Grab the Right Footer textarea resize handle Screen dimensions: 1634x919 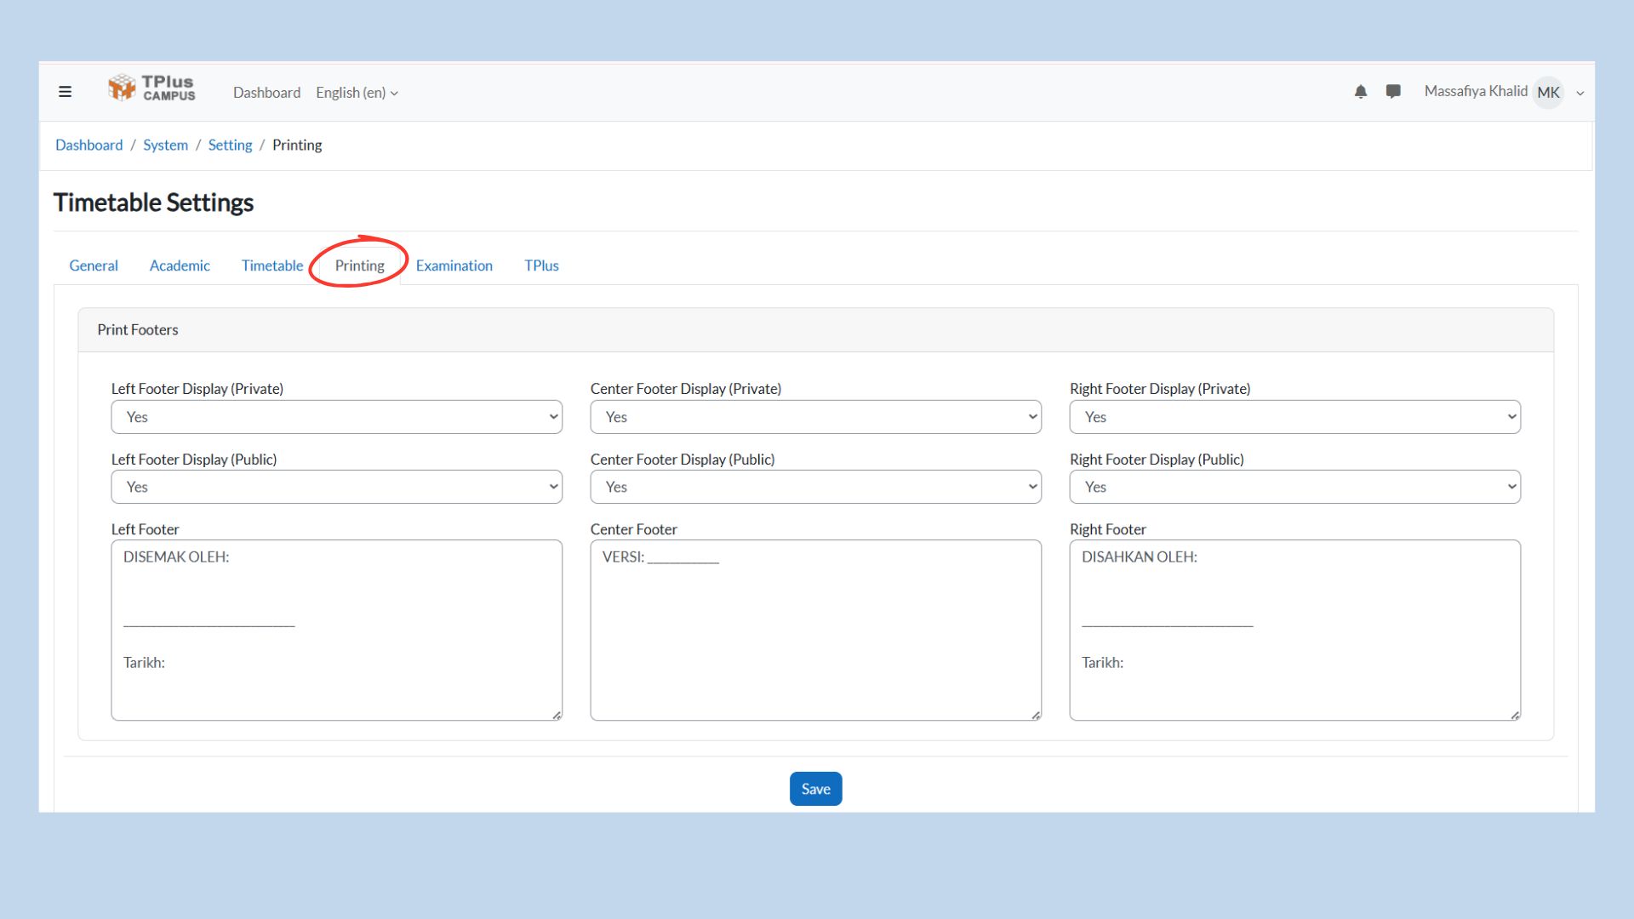click(x=1515, y=716)
